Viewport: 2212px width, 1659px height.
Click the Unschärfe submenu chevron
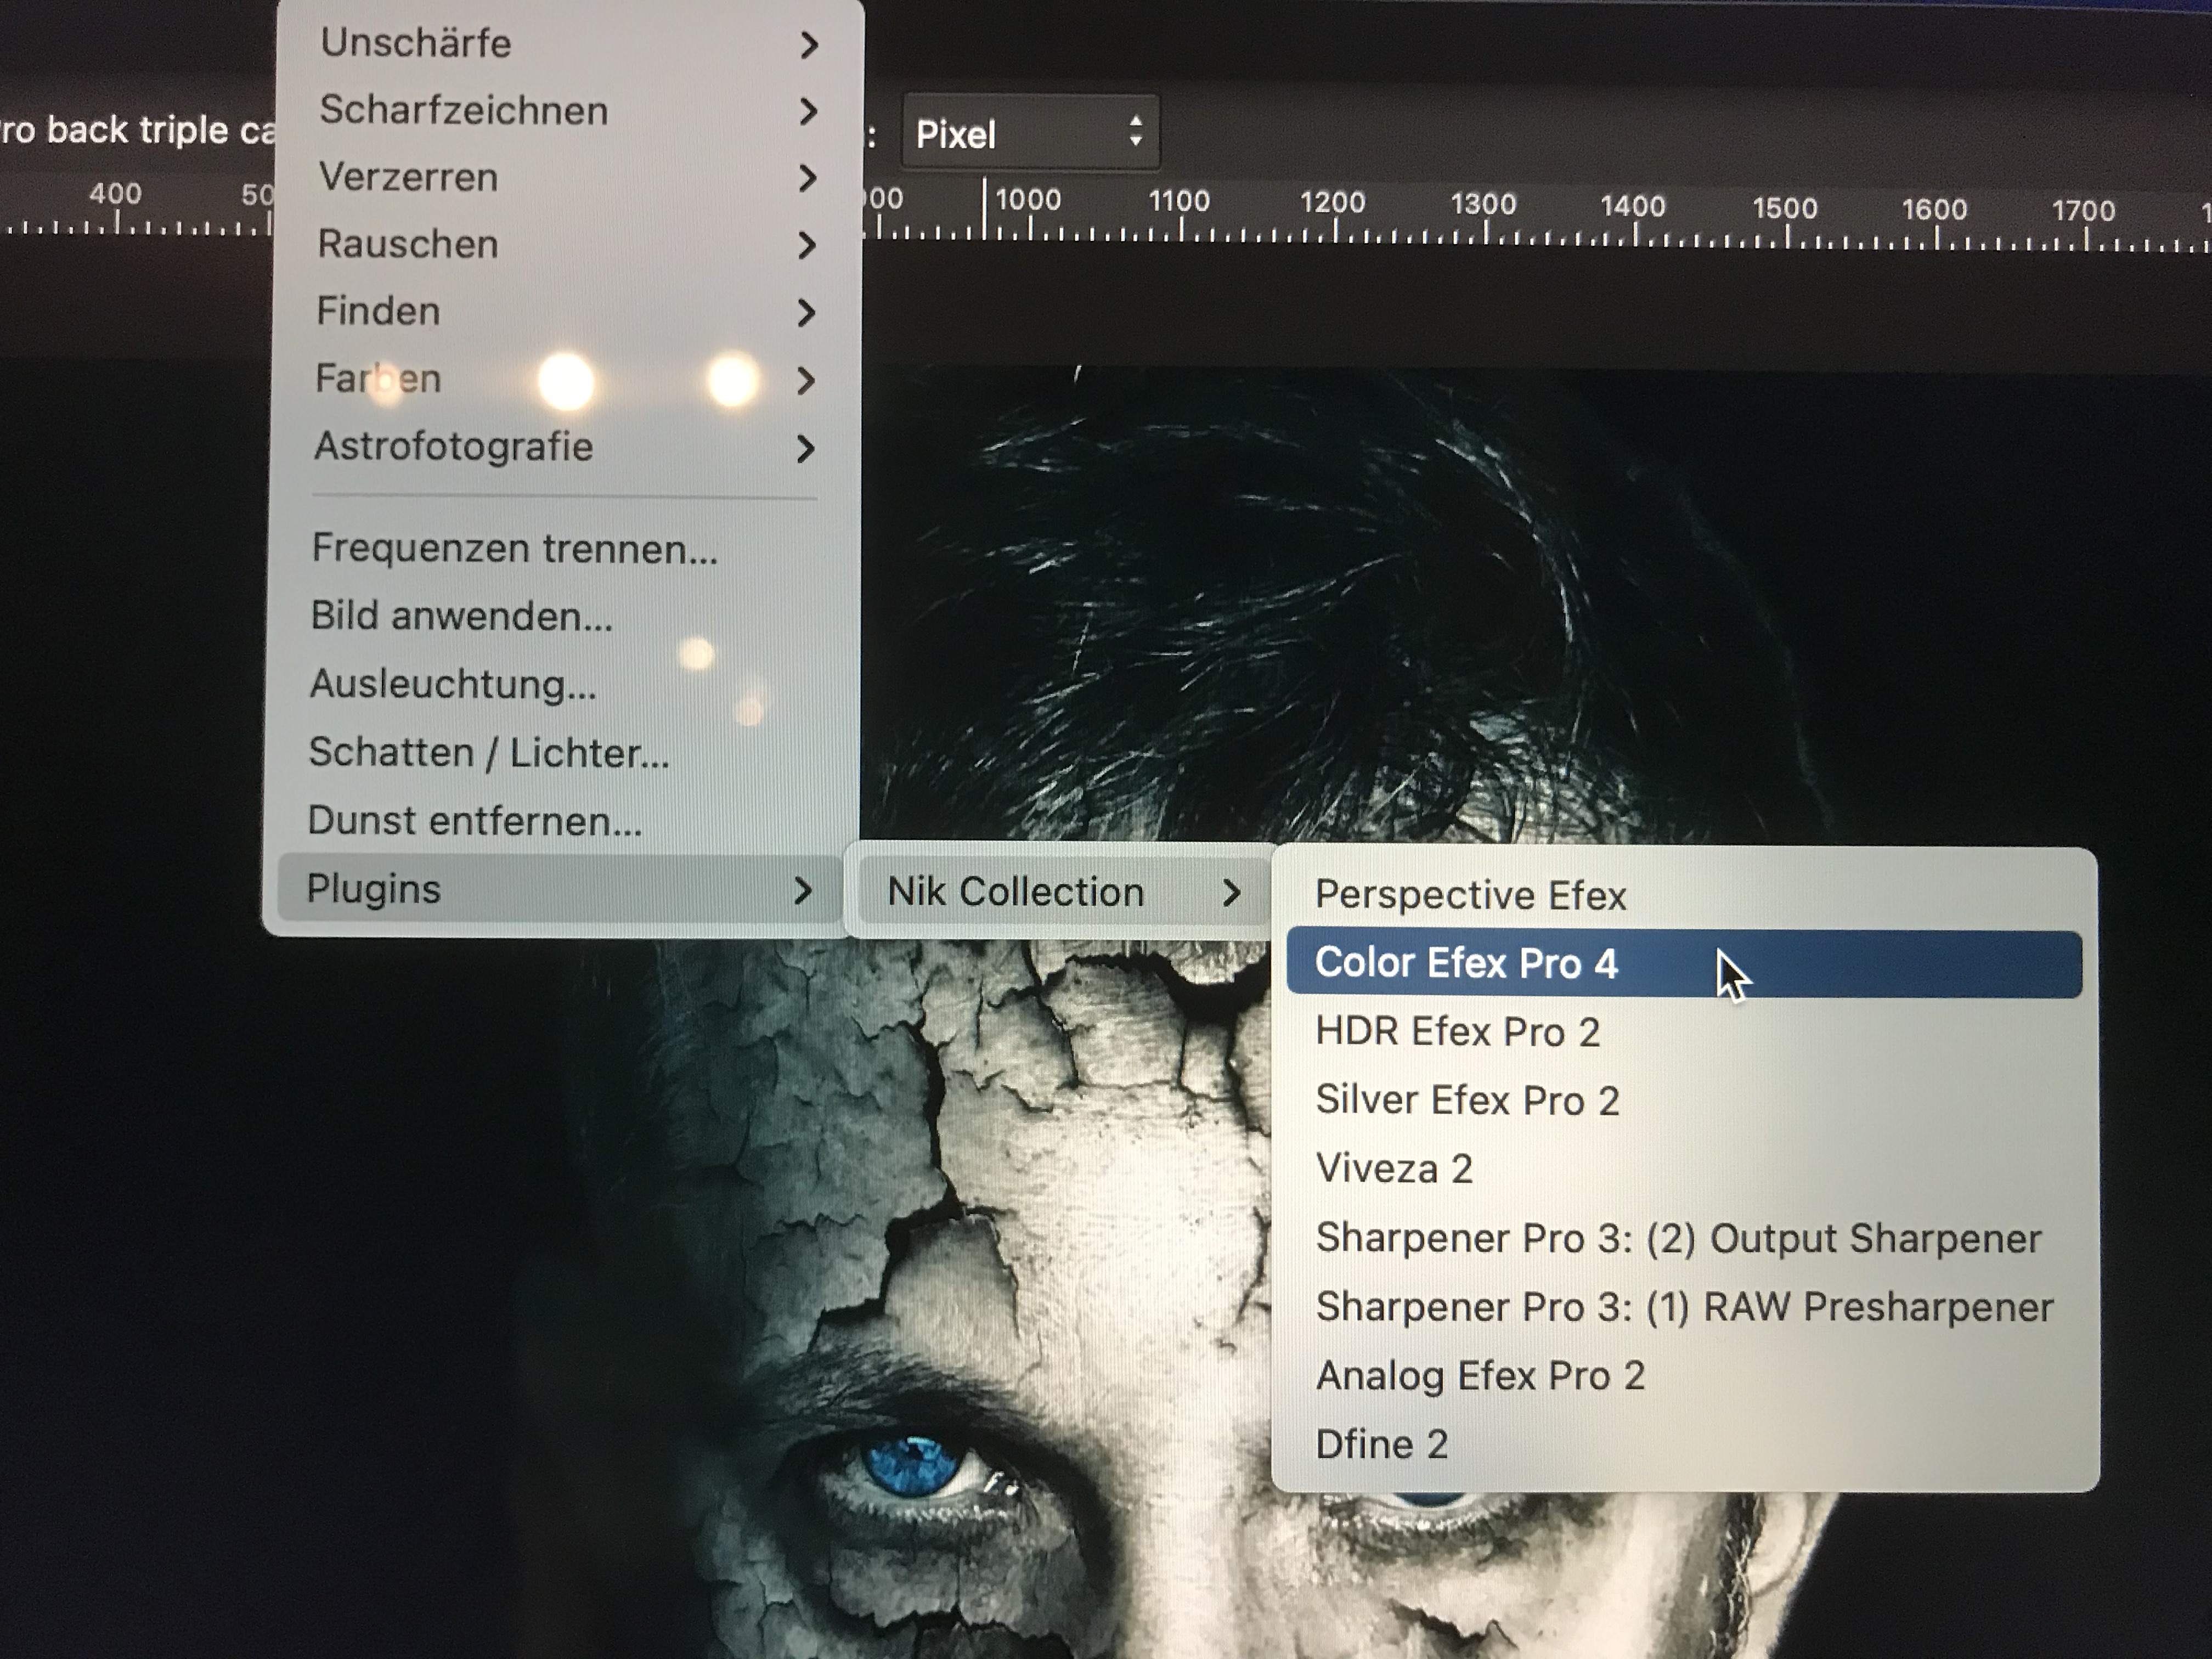(810, 45)
